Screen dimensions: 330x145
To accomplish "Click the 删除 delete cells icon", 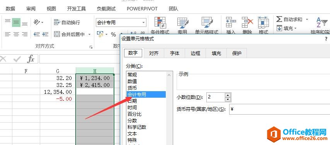I will click(247, 25).
